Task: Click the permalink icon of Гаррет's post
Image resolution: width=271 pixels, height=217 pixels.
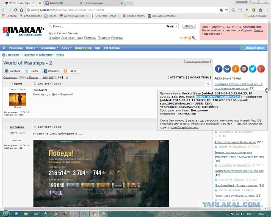Action: click(35, 83)
